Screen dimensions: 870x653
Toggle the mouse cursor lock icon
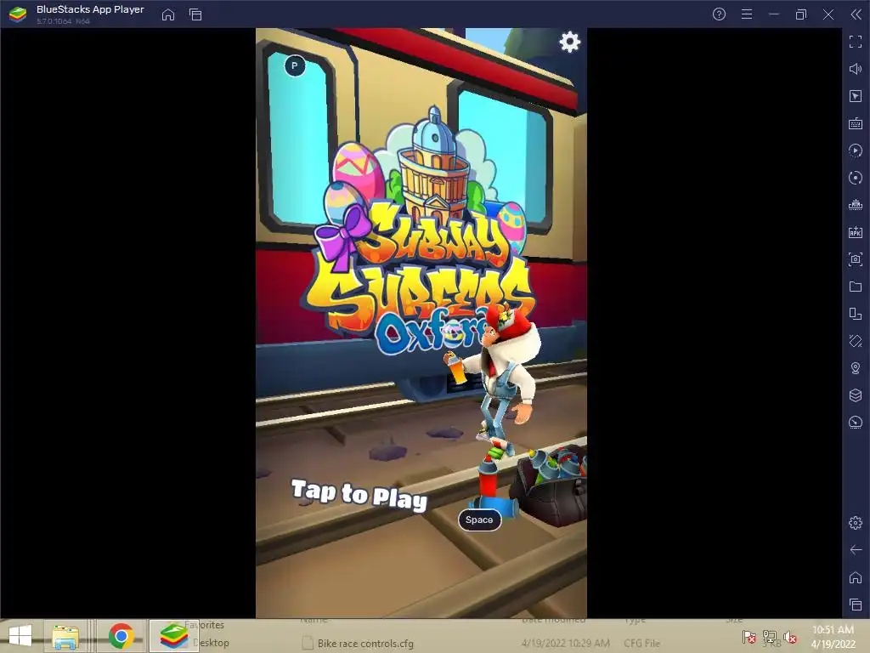tap(856, 96)
